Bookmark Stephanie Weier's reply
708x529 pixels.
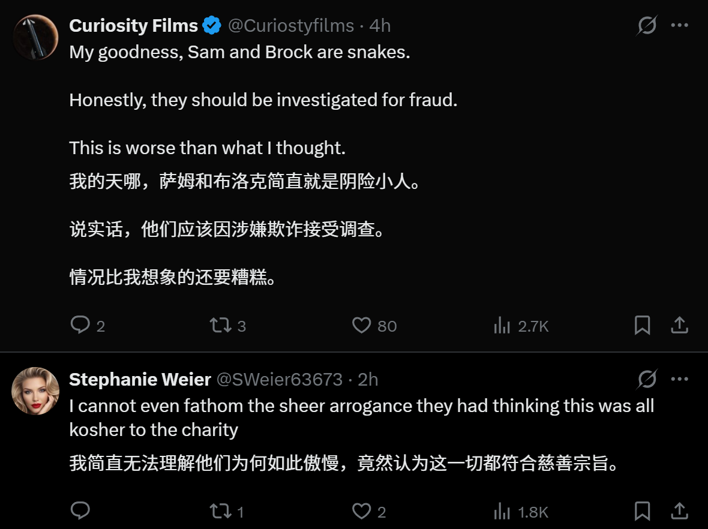642,511
